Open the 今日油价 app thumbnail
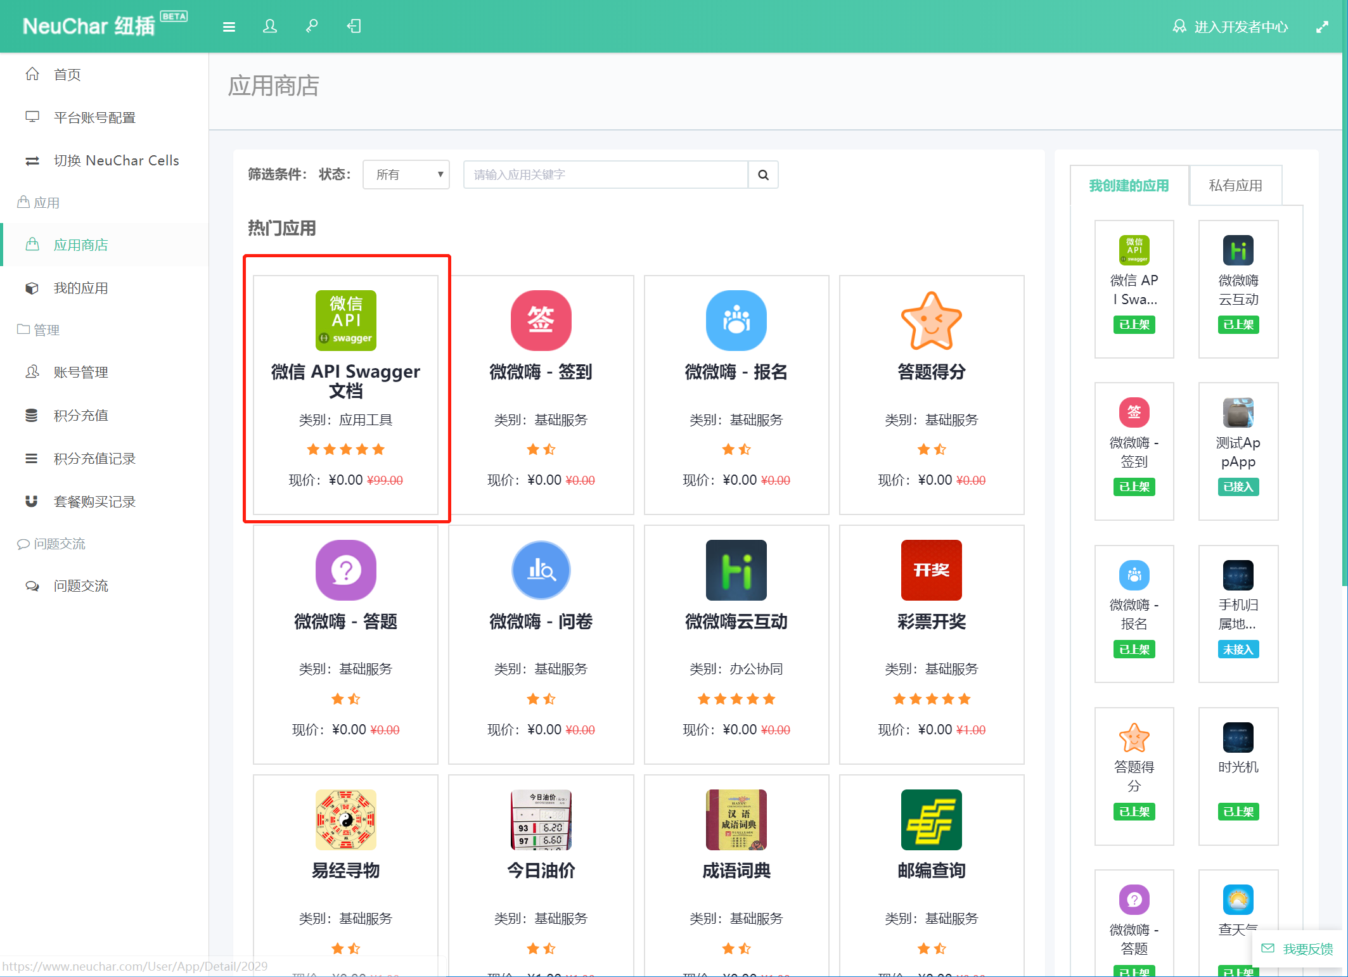 541,820
